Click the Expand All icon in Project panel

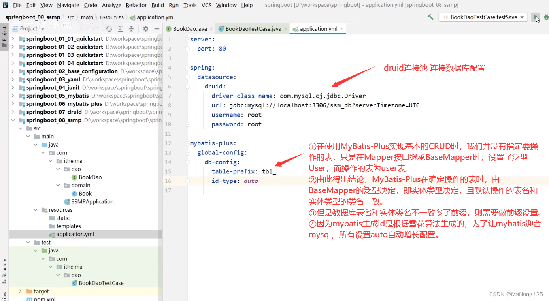click(x=120, y=29)
